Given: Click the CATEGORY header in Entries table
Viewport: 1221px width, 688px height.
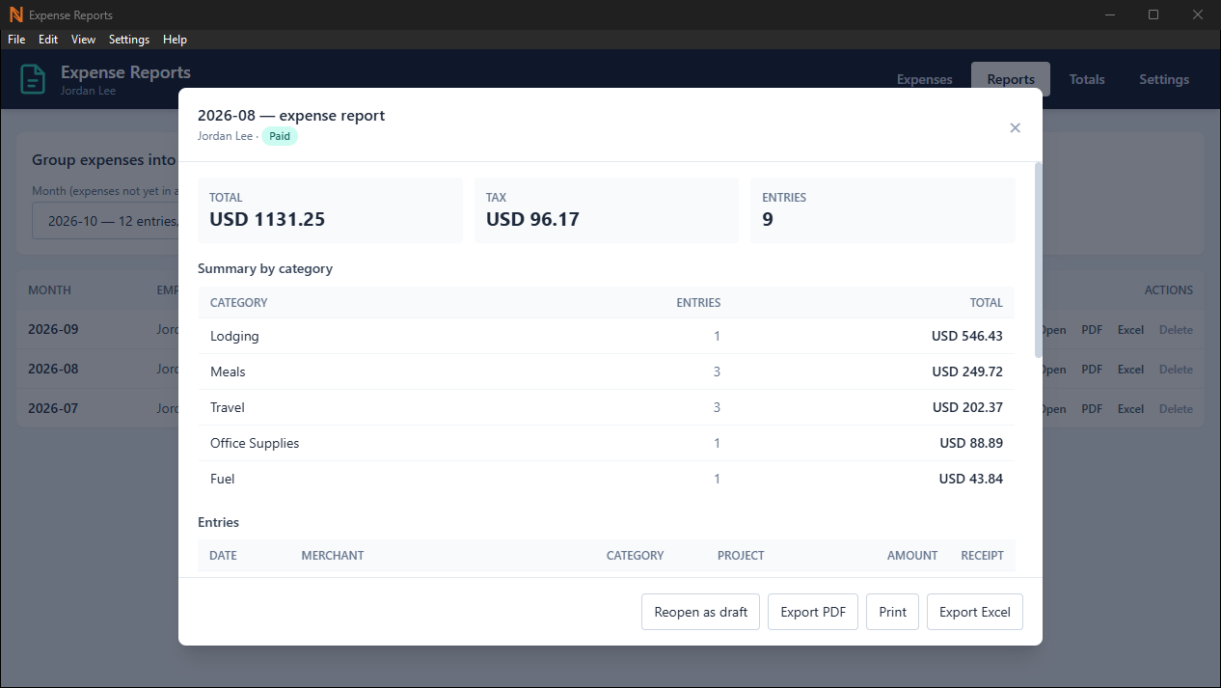Looking at the screenshot, I should [x=635, y=556].
